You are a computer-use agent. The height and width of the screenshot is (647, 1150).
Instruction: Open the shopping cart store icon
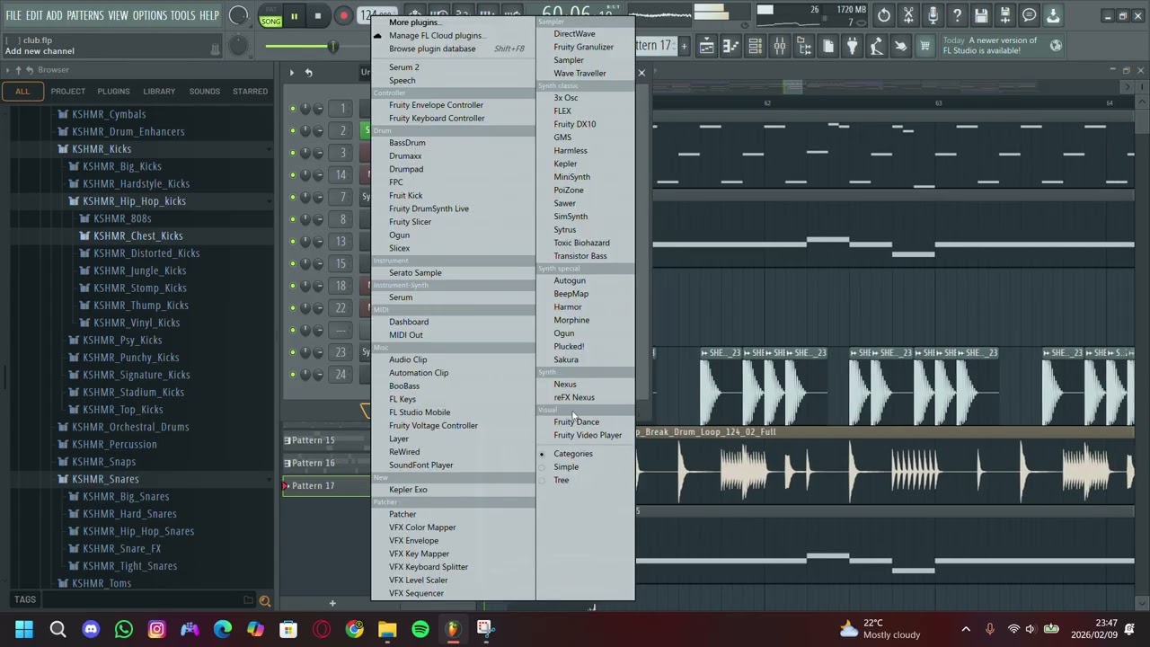click(x=924, y=47)
